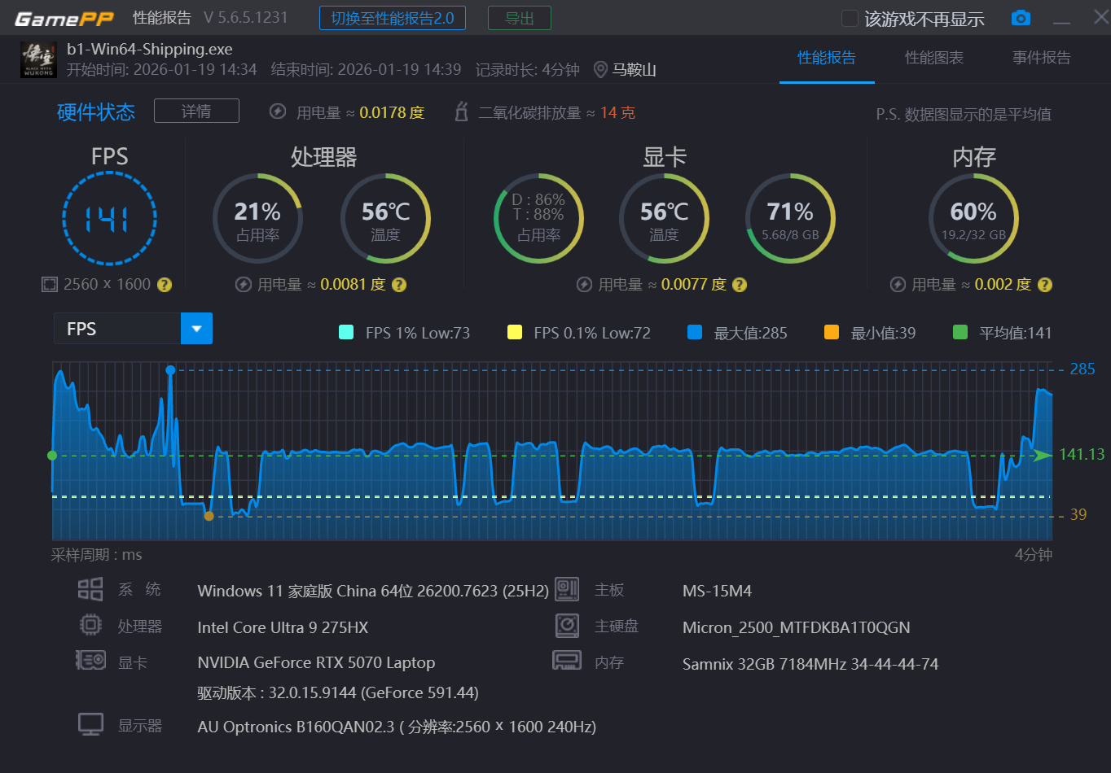Image resolution: width=1111 pixels, height=773 pixels.
Task: Click the max FPS peak marker on chart
Action: (x=170, y=370)
